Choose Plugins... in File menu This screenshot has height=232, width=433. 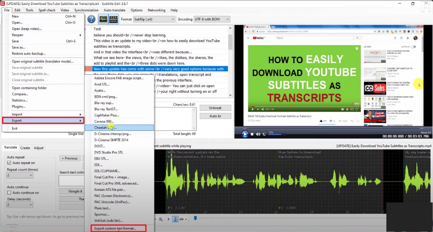(x=43, y=106)
